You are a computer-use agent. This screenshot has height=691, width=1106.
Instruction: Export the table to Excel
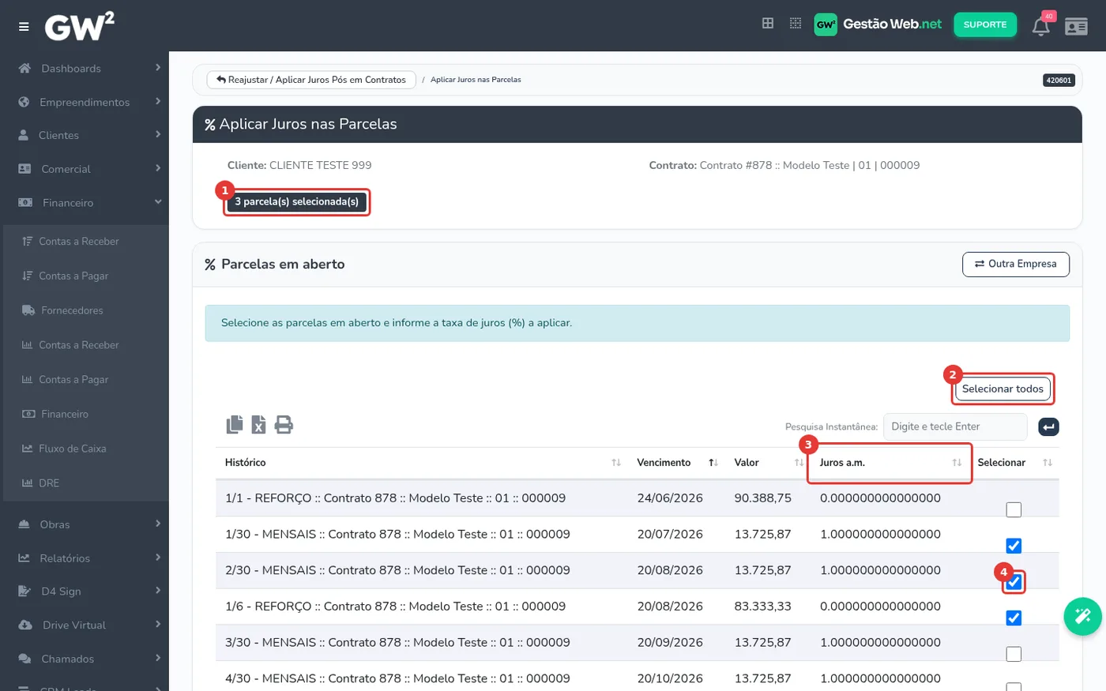(258, 425)
